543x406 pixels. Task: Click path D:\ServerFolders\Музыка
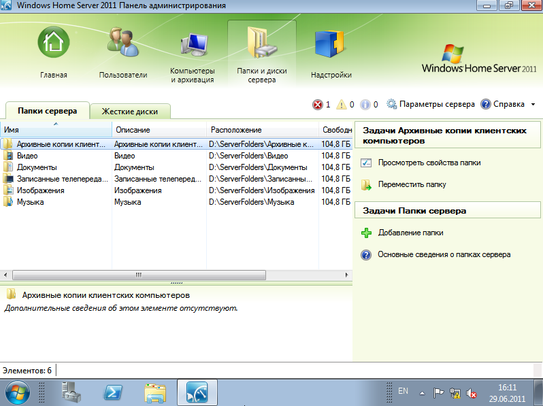[x=251, y=202]
